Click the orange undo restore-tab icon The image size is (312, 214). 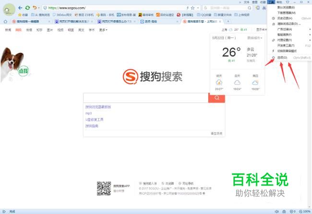35,8
